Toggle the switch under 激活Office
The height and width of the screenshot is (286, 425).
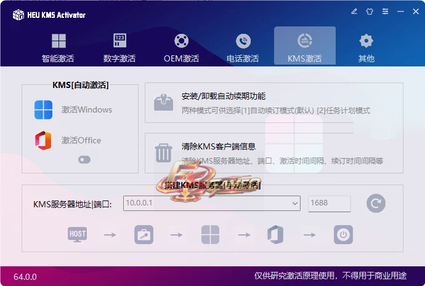click(x=84, y=160)
